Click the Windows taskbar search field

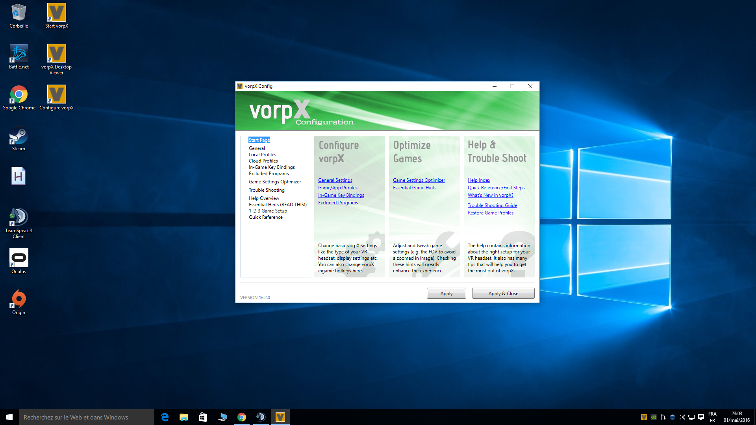tap(87, 417)
